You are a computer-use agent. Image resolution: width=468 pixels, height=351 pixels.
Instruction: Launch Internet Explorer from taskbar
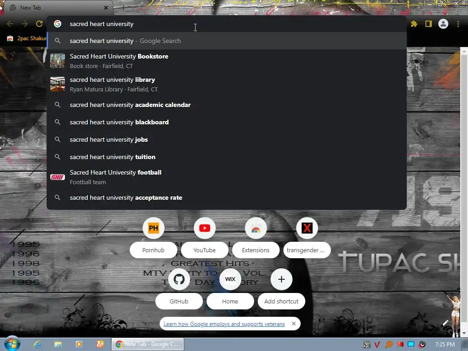click(x=37, y=344)
